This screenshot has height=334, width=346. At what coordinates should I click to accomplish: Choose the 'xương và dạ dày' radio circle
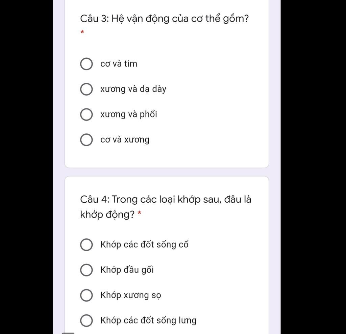pos(86,89)
